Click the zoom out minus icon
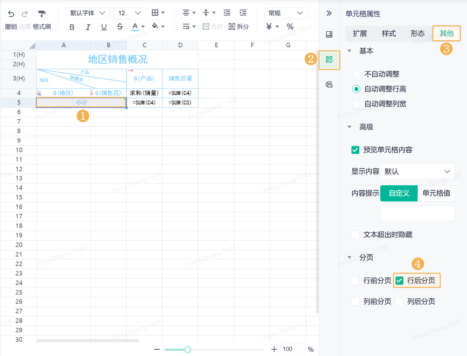 tap(157, 349)
